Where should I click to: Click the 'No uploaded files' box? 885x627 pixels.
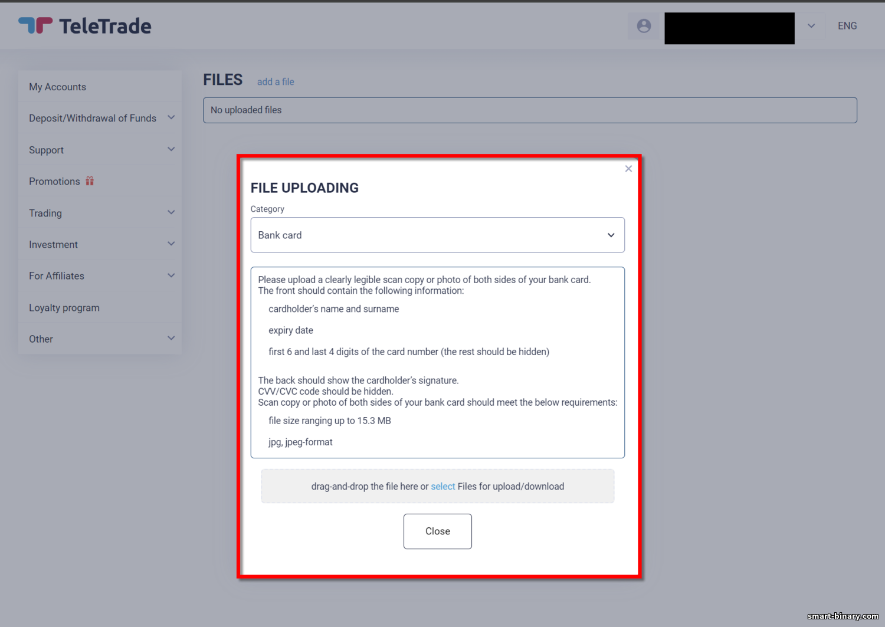pos(530,110)
